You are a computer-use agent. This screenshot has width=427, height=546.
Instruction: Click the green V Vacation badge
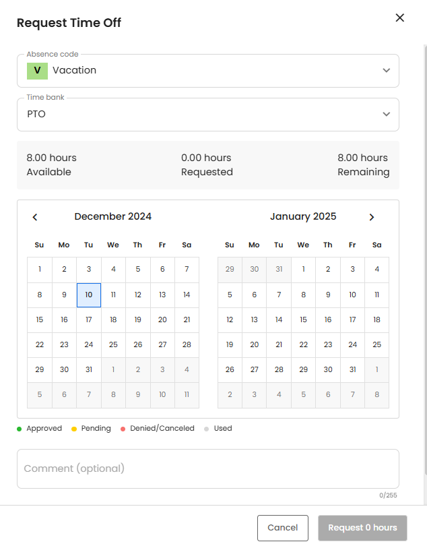click(x=37, y=70)
